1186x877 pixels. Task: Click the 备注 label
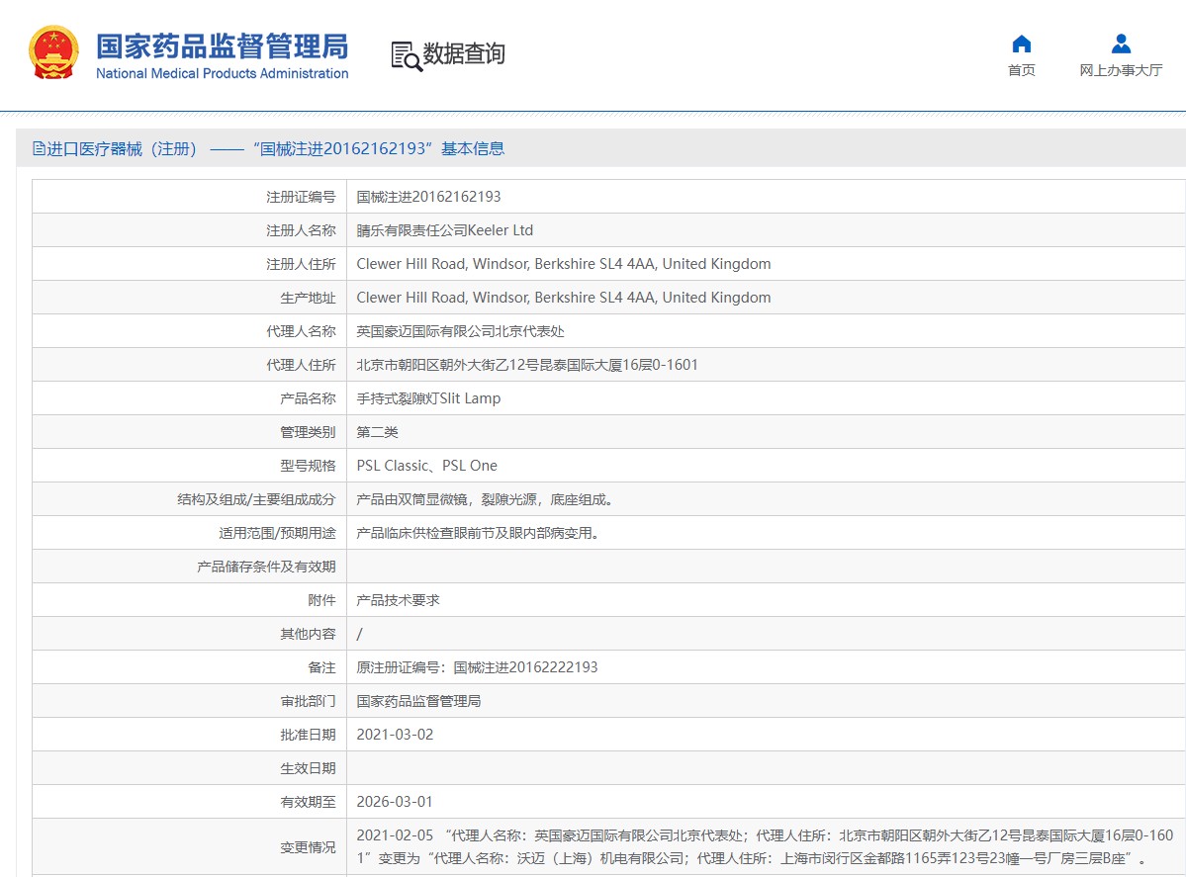click(321, 667)
